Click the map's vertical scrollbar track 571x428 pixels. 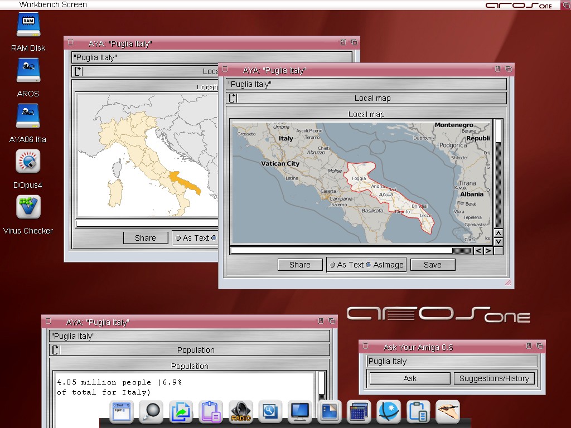tap(498, 184)
